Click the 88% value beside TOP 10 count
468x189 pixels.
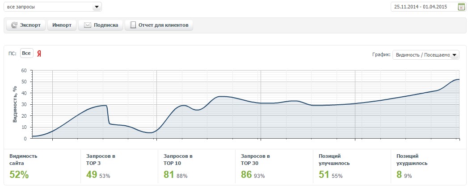(x=182, y=176)
